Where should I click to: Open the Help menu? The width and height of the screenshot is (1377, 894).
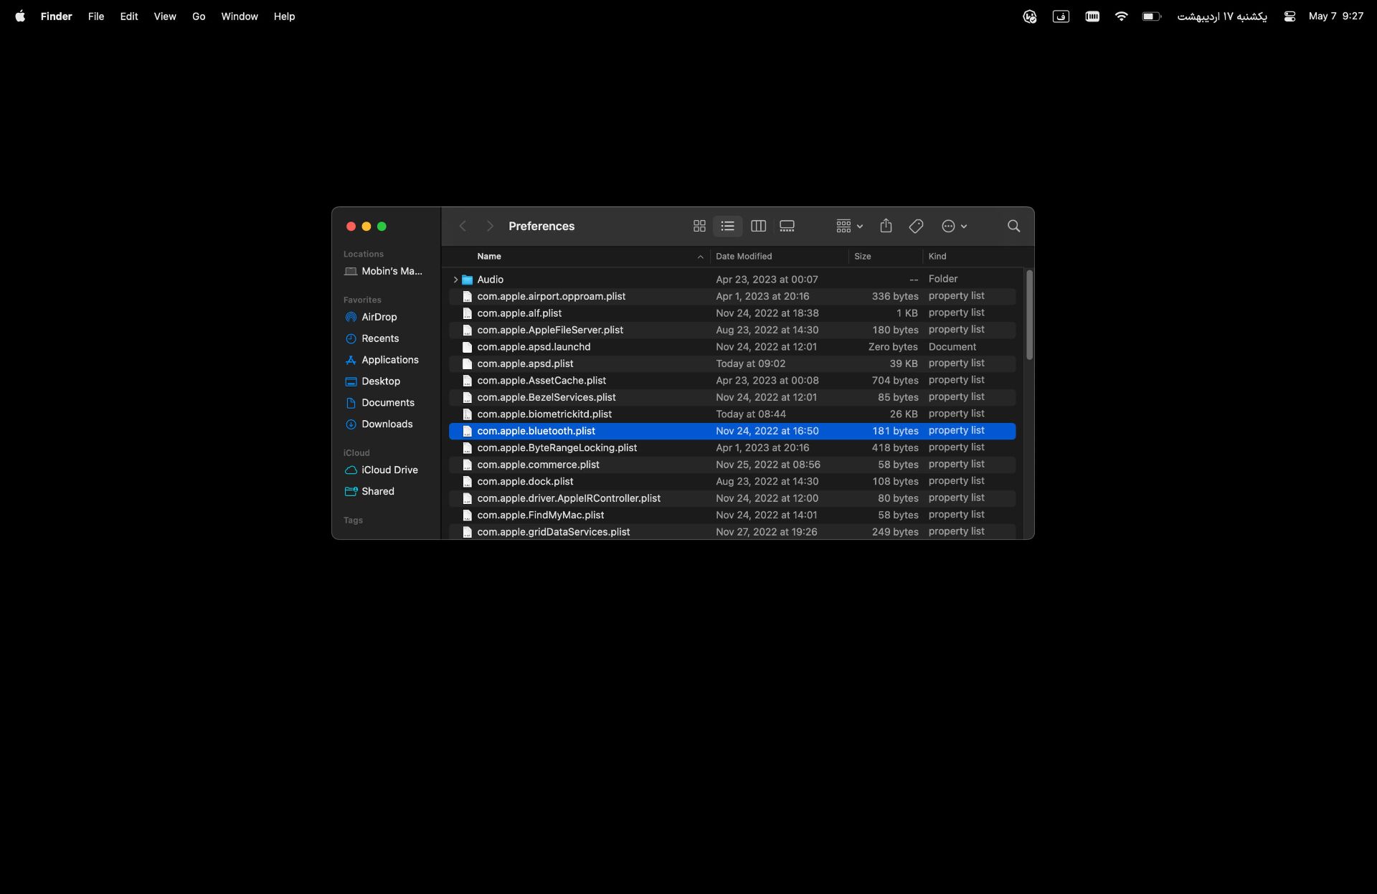284,16
